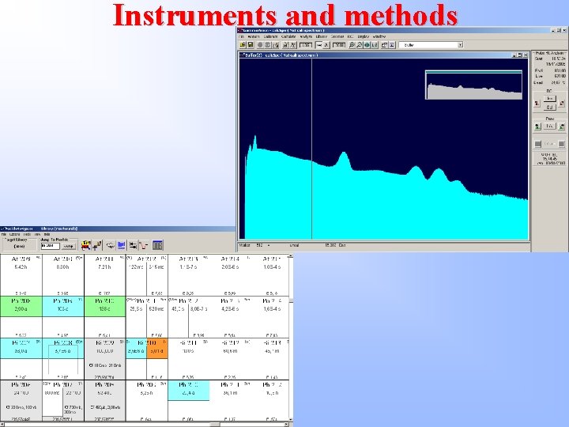The height and width of the screenshot is (427, 569).
Task: Click the toolbar icon right of round icons
Action: (x=276, y=45)
